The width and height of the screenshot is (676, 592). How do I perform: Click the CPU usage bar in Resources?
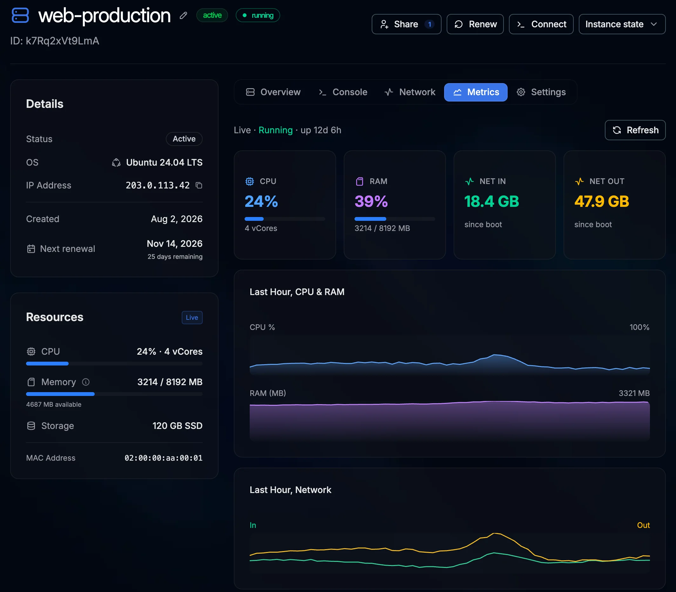(x=114, y=364)
